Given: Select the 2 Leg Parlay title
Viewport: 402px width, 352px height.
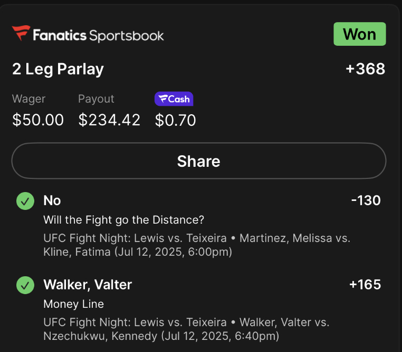Looking at the screenshot, I should (x=58, y=69).
